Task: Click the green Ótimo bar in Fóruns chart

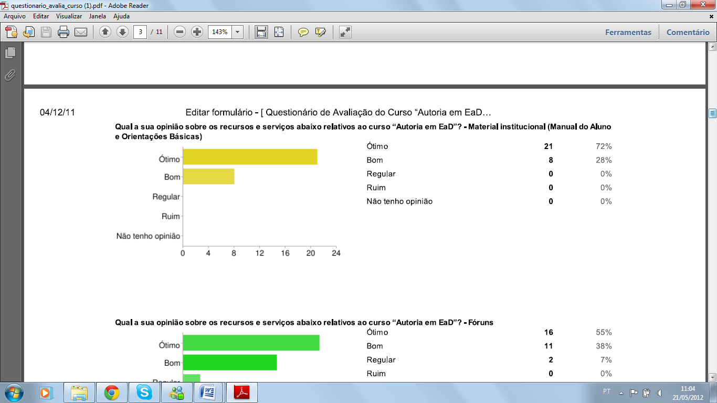Action: (251, 343)
